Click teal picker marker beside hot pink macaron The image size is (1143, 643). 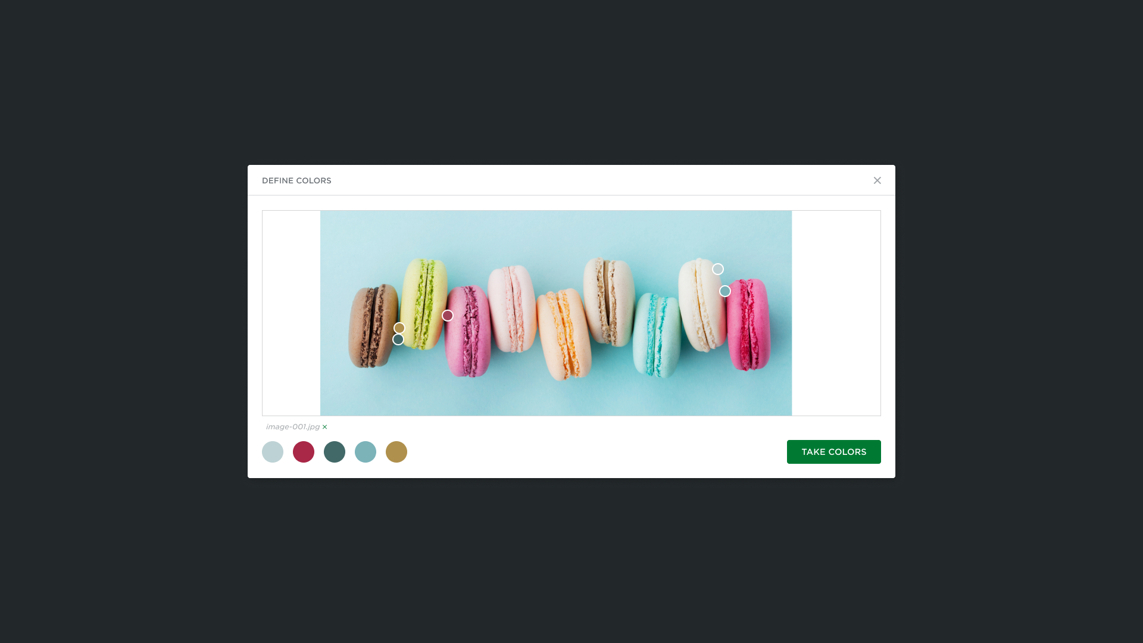(725, 291)
